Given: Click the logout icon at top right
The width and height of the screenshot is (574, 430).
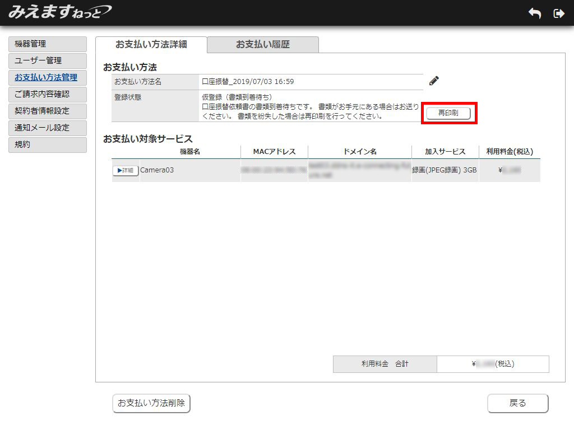Looking at the screenshot, I should click(x=558, y=13).
